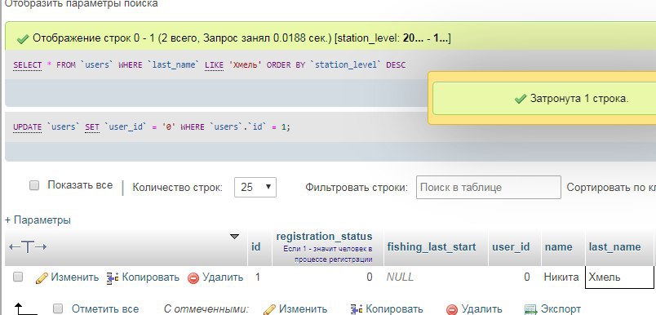Click the bottom bulk delete icon
Image resolution: width=656 pixels, height=315 pixels.
click(x=452, y=309)
